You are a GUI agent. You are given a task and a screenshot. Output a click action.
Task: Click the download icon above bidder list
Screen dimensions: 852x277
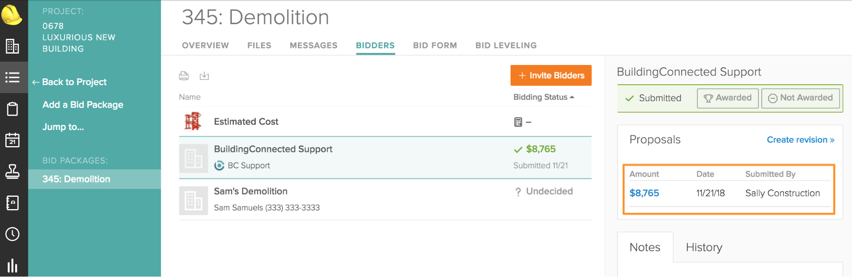click(204, 76)
